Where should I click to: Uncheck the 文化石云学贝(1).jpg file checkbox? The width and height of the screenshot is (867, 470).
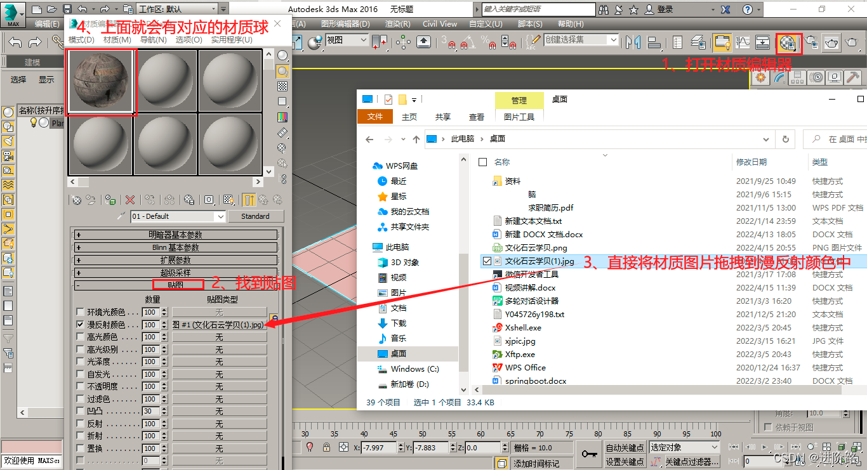pos(487,261)
